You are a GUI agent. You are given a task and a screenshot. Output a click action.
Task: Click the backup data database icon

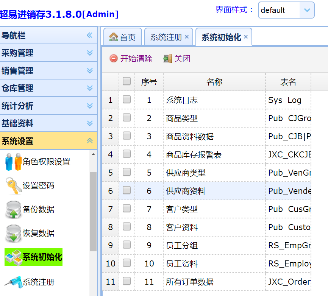(x=13, y=209)
